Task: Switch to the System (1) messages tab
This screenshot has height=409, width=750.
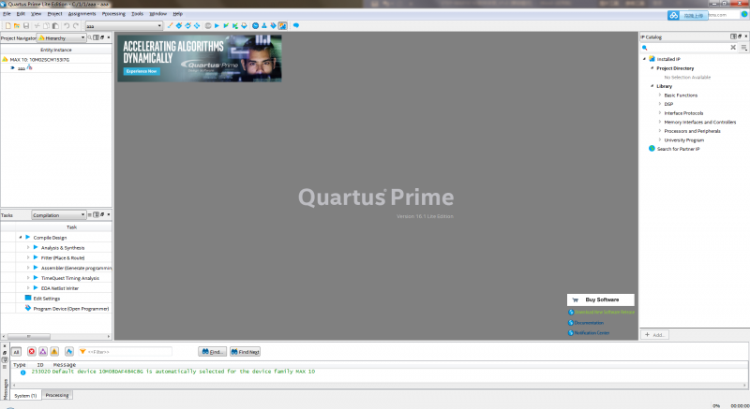Action: point(25,396)
